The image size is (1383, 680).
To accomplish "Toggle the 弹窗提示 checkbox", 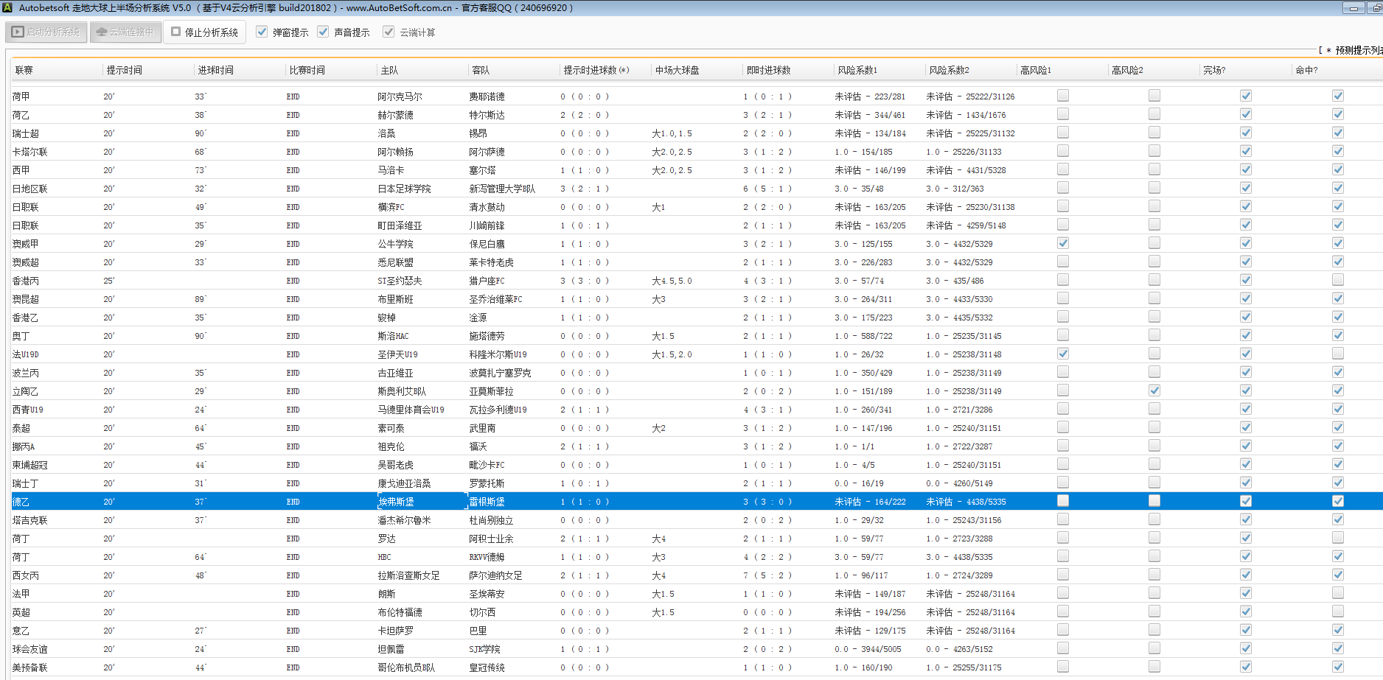I will (262, 32).
